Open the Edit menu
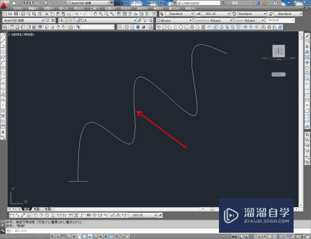This screenshot has height=239, width=311. [33, 9]
